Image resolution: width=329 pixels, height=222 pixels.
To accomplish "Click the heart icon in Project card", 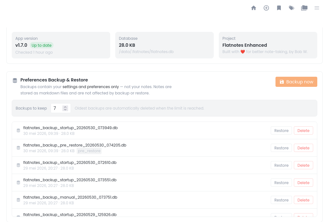I will [x=243, y=52].
